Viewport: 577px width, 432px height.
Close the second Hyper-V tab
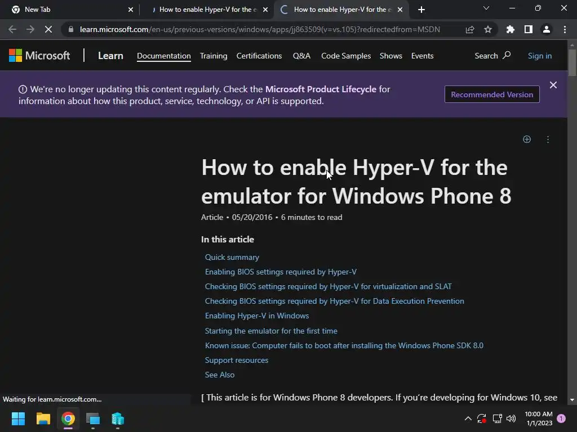265,10
